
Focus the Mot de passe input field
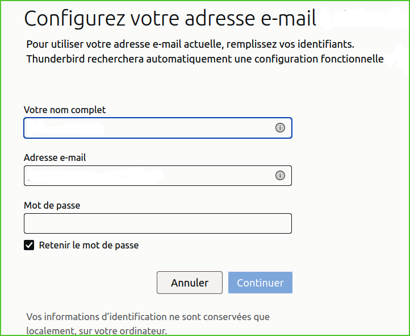(x=158, y=223)
